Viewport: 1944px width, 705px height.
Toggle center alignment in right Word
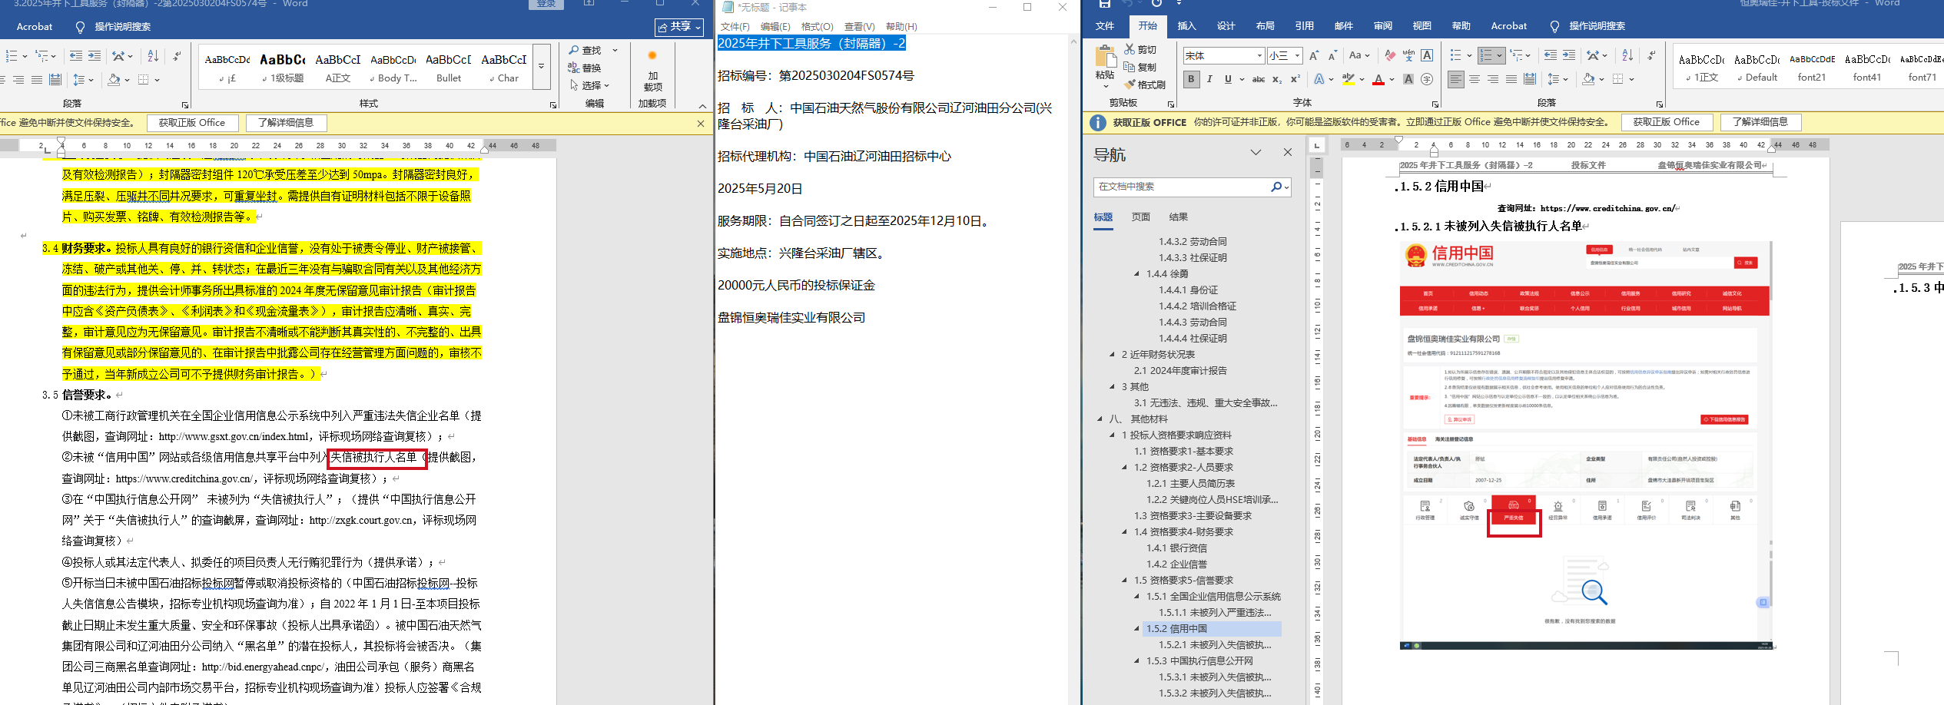click(1475, 79)
